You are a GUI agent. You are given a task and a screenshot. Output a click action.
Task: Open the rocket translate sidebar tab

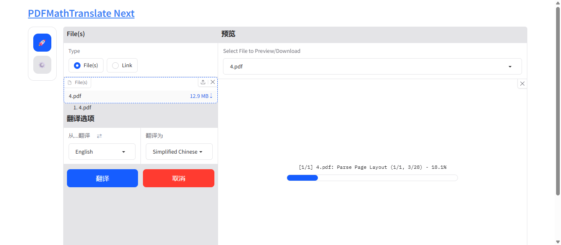point(42,43)
